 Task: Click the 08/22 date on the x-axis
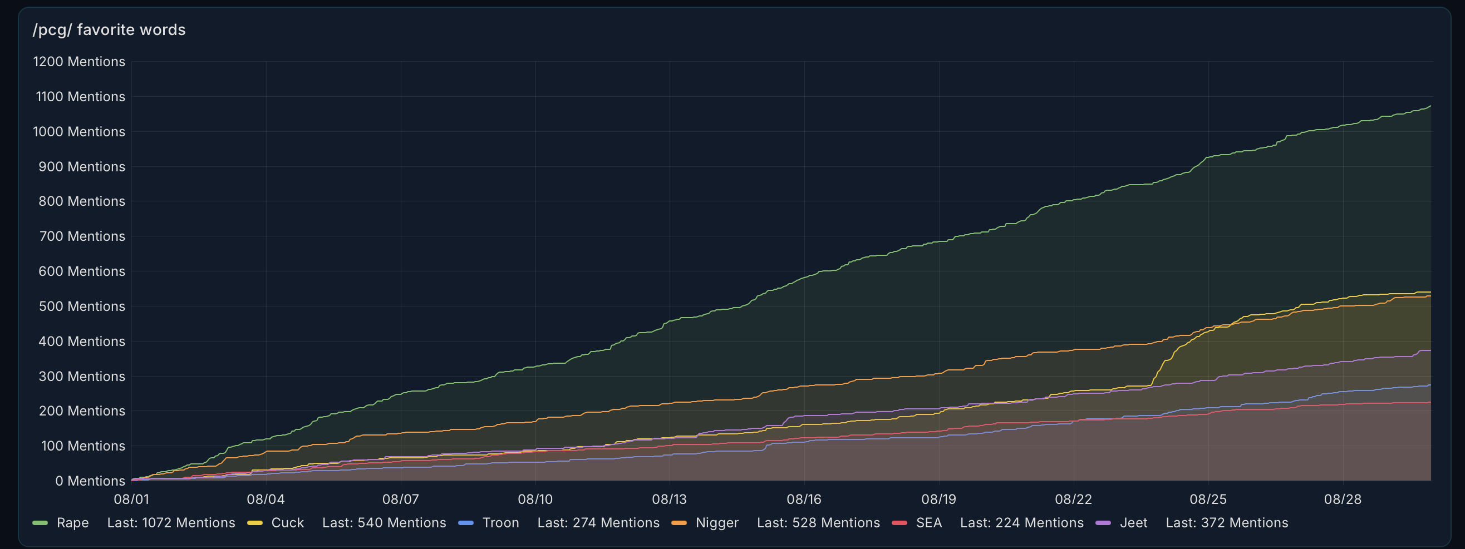coord(1074,499)
